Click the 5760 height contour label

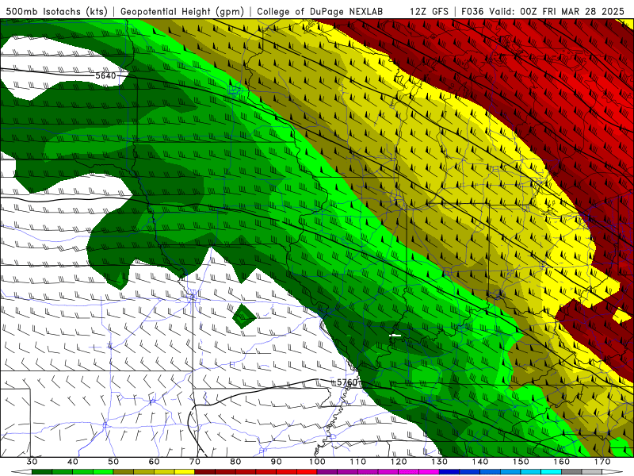347,382
